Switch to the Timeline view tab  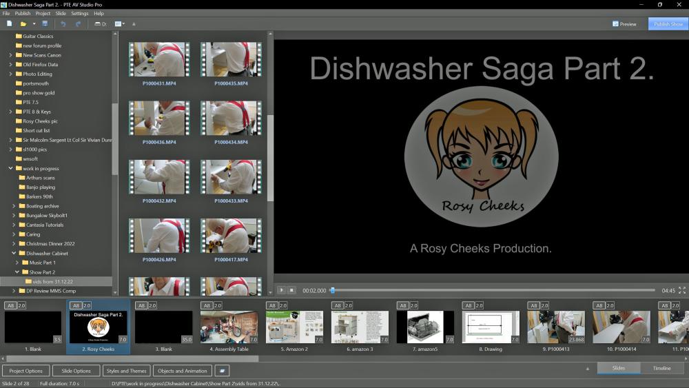click(661, 368)
